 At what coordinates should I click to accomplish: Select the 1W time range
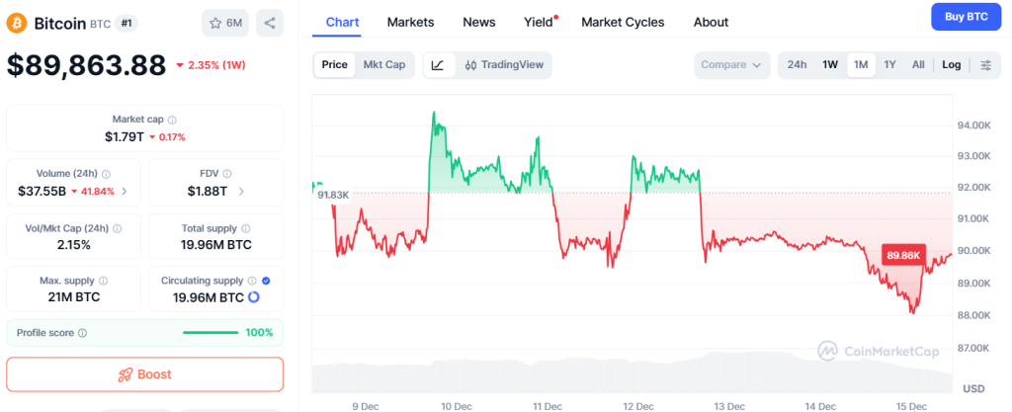coord(830,65)
